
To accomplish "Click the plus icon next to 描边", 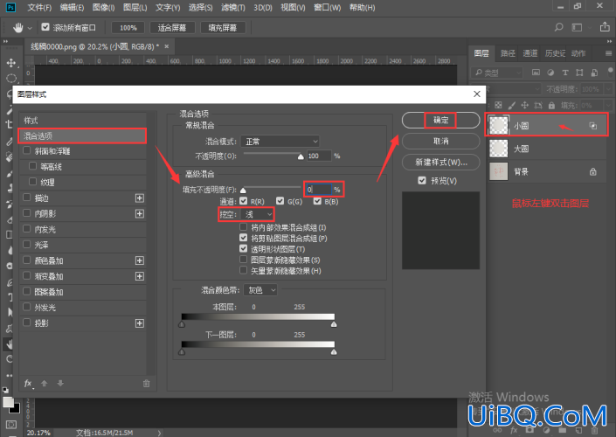I will tap(140, 198).
